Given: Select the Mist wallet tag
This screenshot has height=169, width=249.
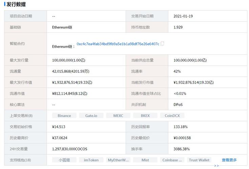Looking at the screenshot, I should pyautogui.click(x=145, y=160).
